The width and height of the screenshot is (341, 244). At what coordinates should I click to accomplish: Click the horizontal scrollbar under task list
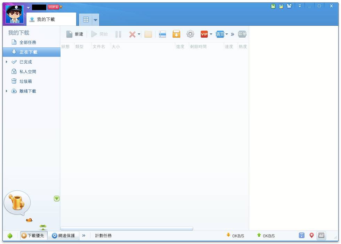coord(127,228)
